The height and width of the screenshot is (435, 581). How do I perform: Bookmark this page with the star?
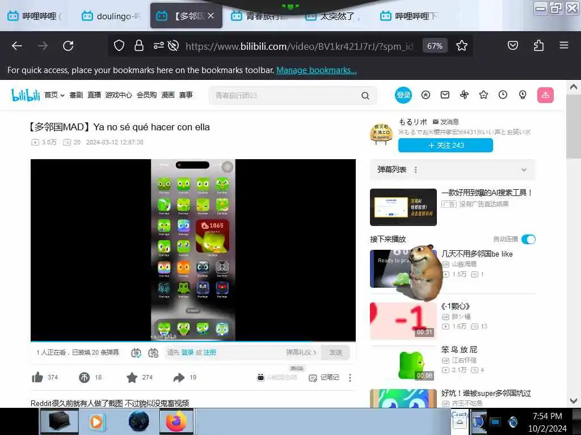pos(462,46)
